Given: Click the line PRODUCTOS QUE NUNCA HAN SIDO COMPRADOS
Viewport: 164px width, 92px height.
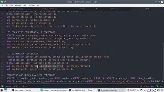Looking at the screenshot, I should 31,75.
